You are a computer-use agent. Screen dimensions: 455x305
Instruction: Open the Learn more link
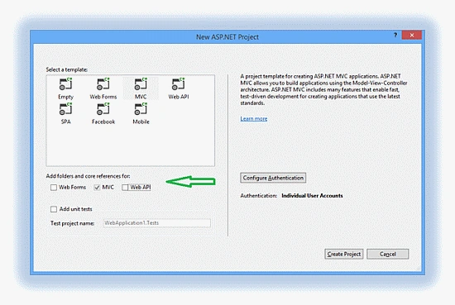click(x=254, y=118)
